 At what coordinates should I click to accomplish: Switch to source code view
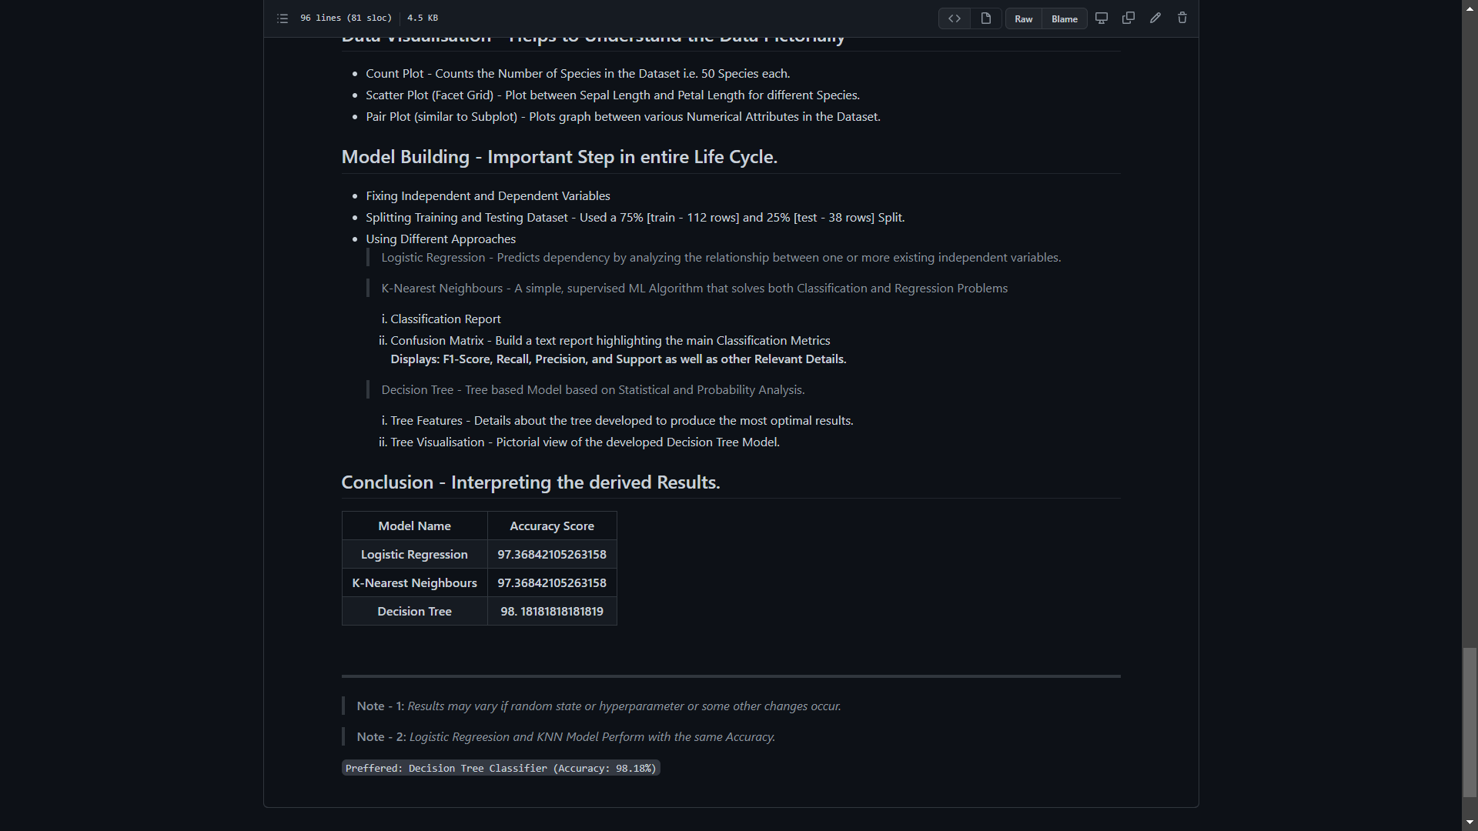pyautogui.click(x=955, y=18)
